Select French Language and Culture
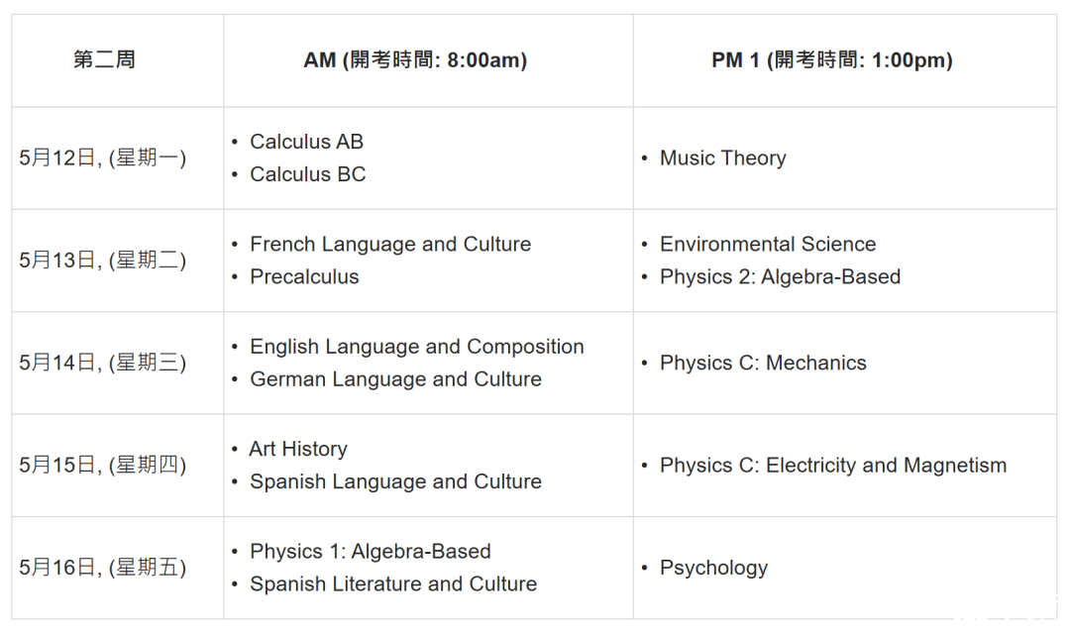 coord(390,244)
